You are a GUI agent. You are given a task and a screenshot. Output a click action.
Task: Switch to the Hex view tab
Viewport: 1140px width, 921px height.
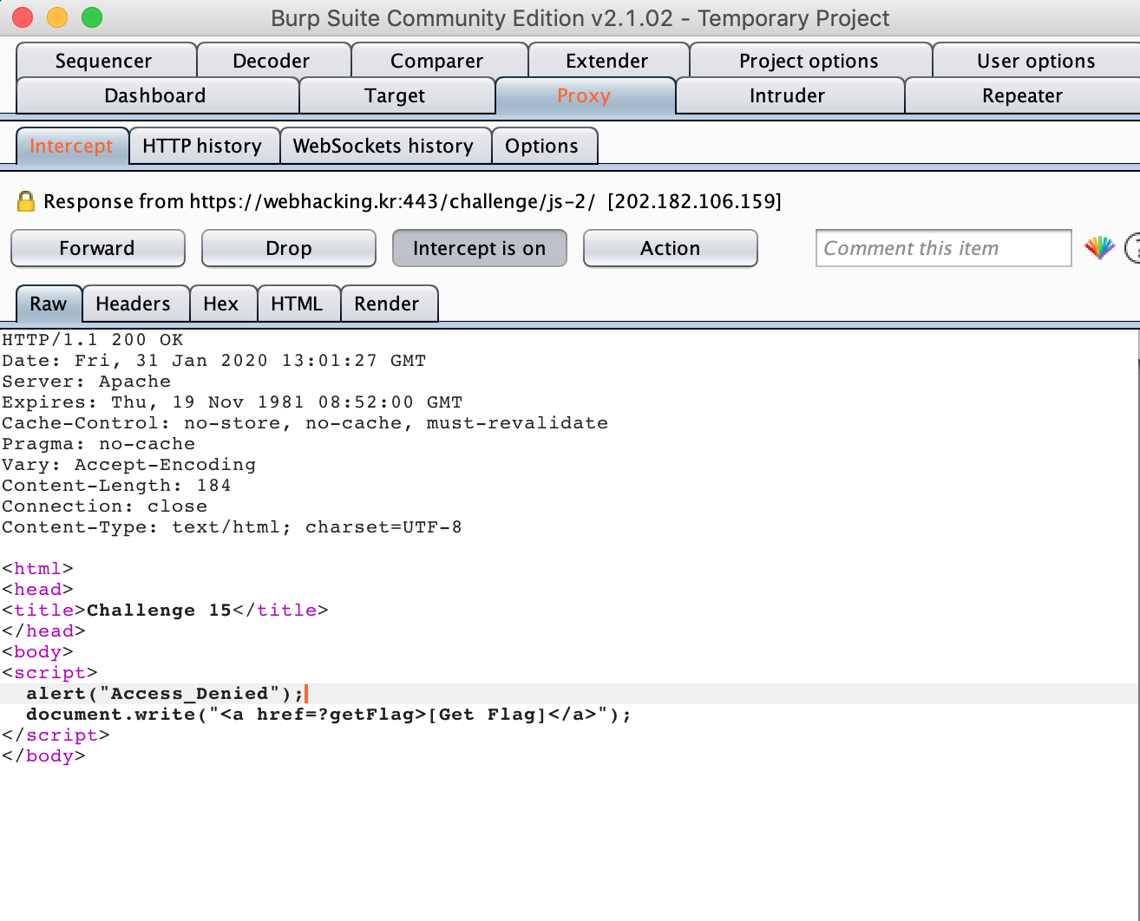221,304
